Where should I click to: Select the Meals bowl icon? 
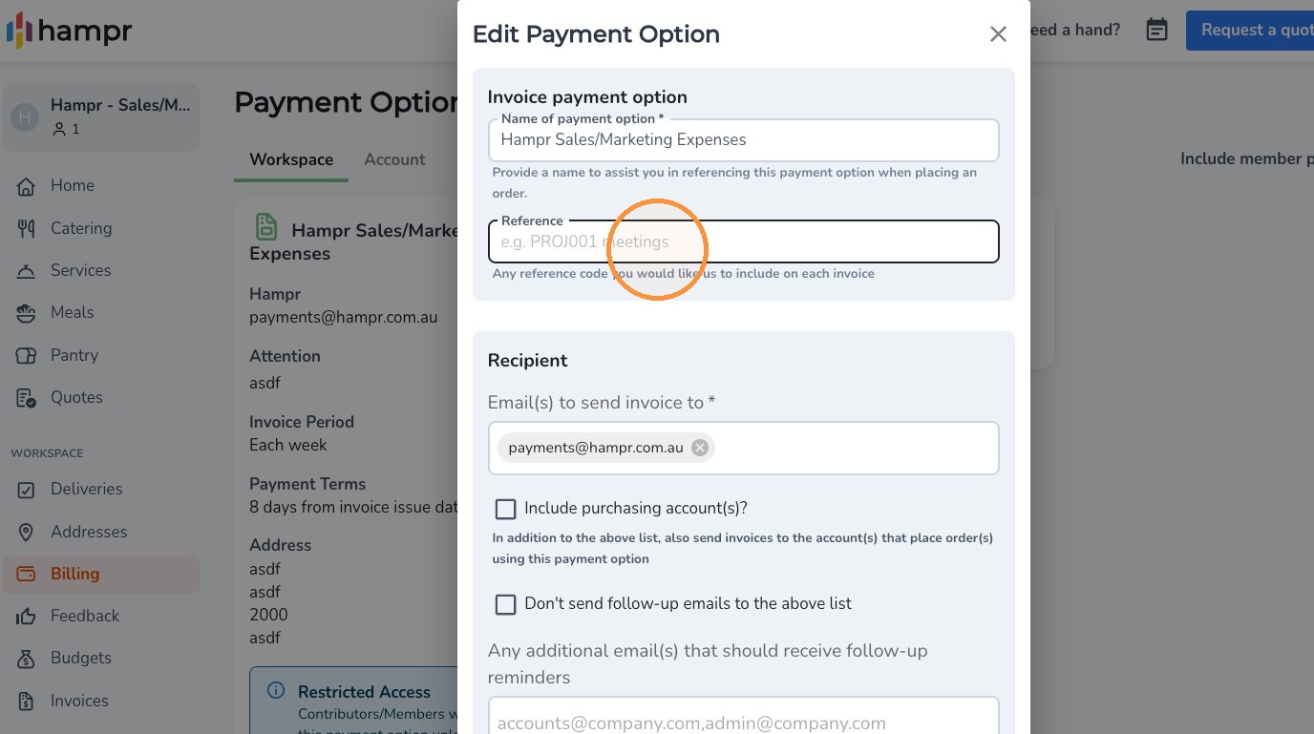[x=27, y=313]
